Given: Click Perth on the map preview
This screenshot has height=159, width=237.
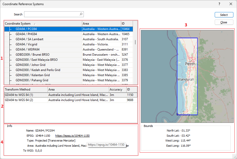Looking at the screenshot, I should point(190,63).
